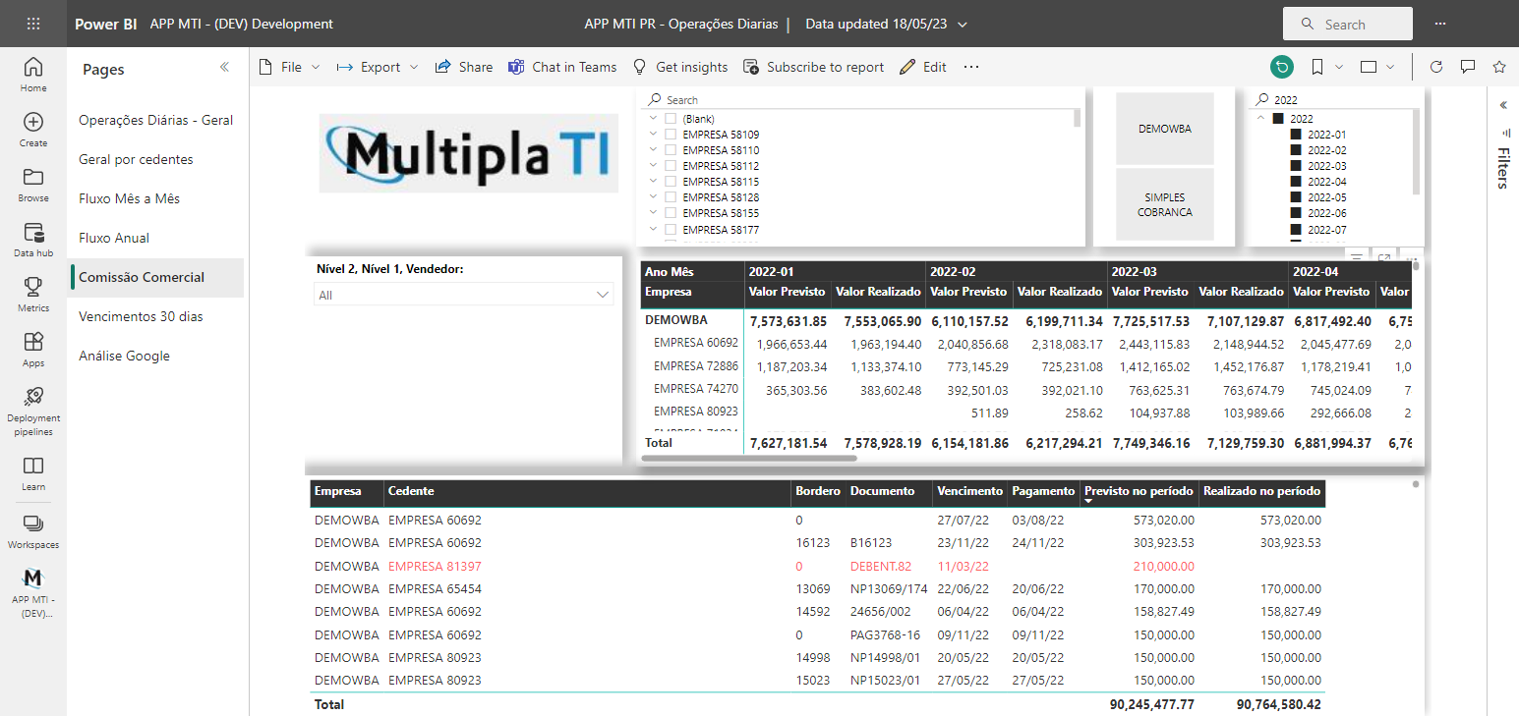Open header more options ellipsis
The width and height of the screenshot is (1519, 716).
[1439, 24]
